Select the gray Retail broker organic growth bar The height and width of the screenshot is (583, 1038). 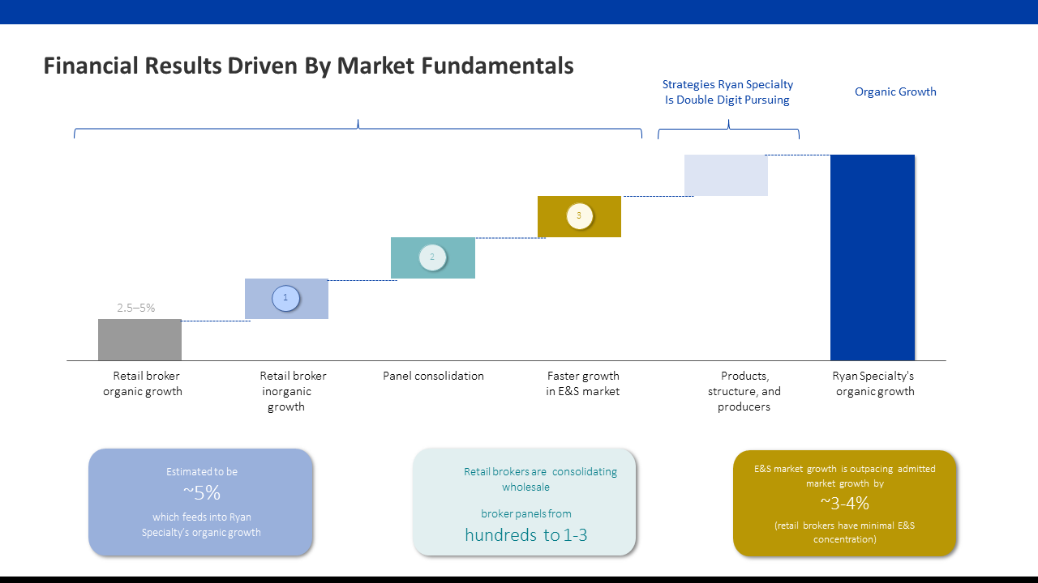tap(139, 339)
